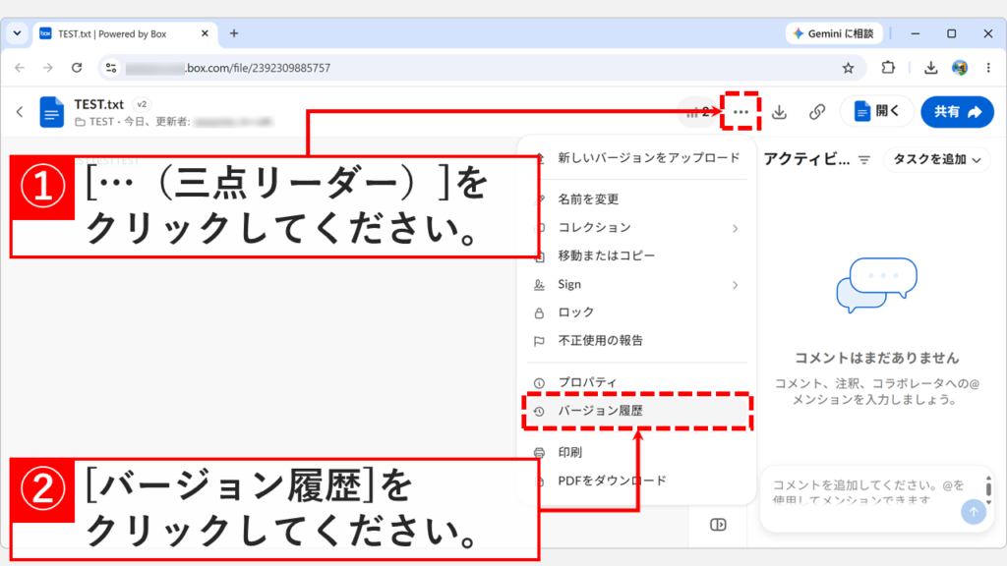Click the blue document file icon
The height and width of the screenshot is (566, 1007).
tap(51, 112)
